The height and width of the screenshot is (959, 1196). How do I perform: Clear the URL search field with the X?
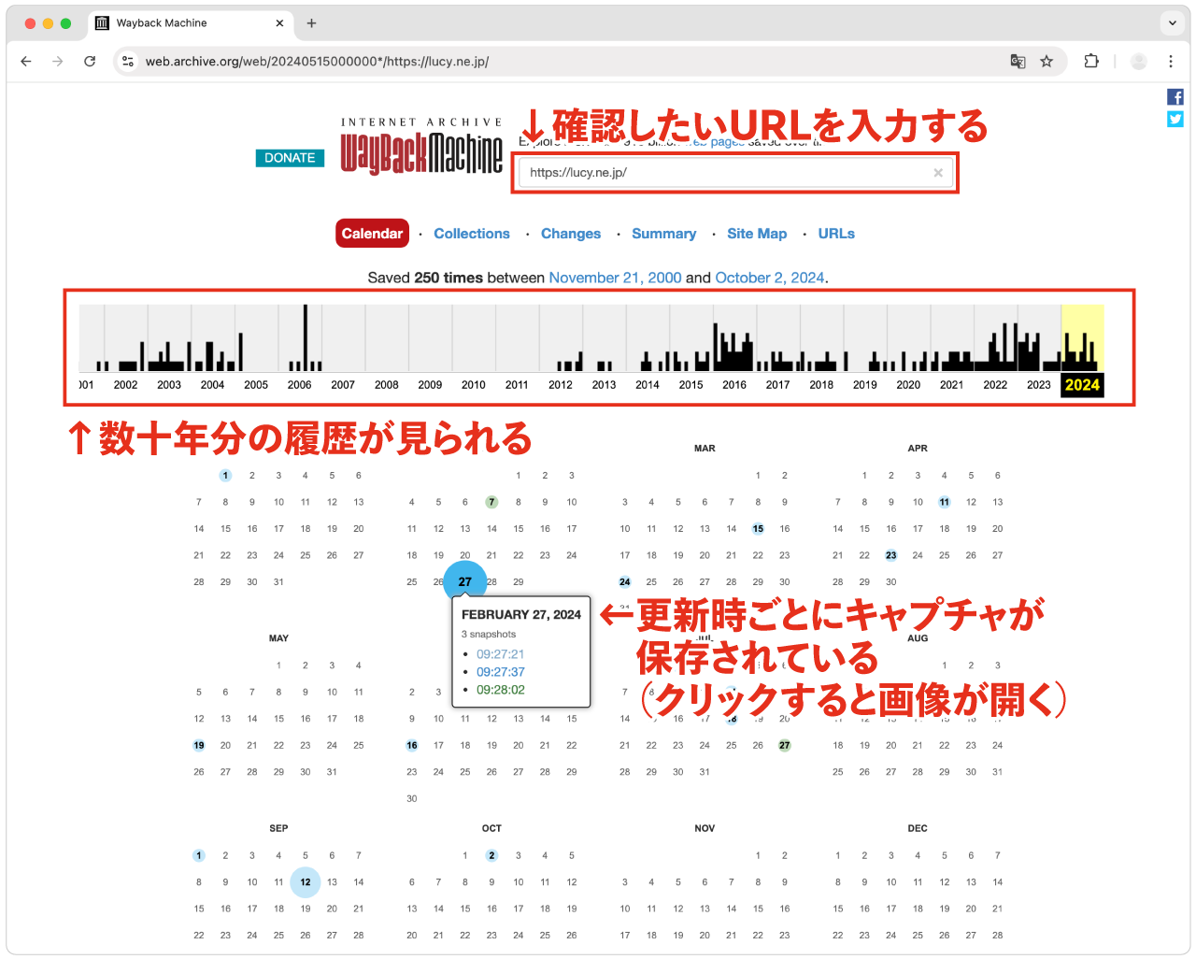point(938,173)
